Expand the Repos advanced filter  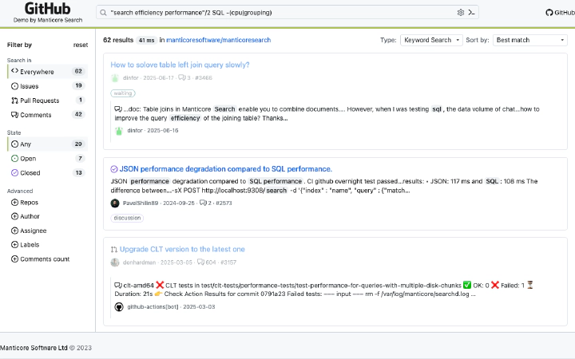(25, 203)
